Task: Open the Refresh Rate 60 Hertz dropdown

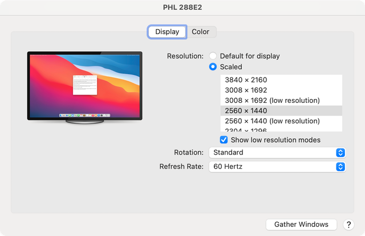Action: (277, 167)
